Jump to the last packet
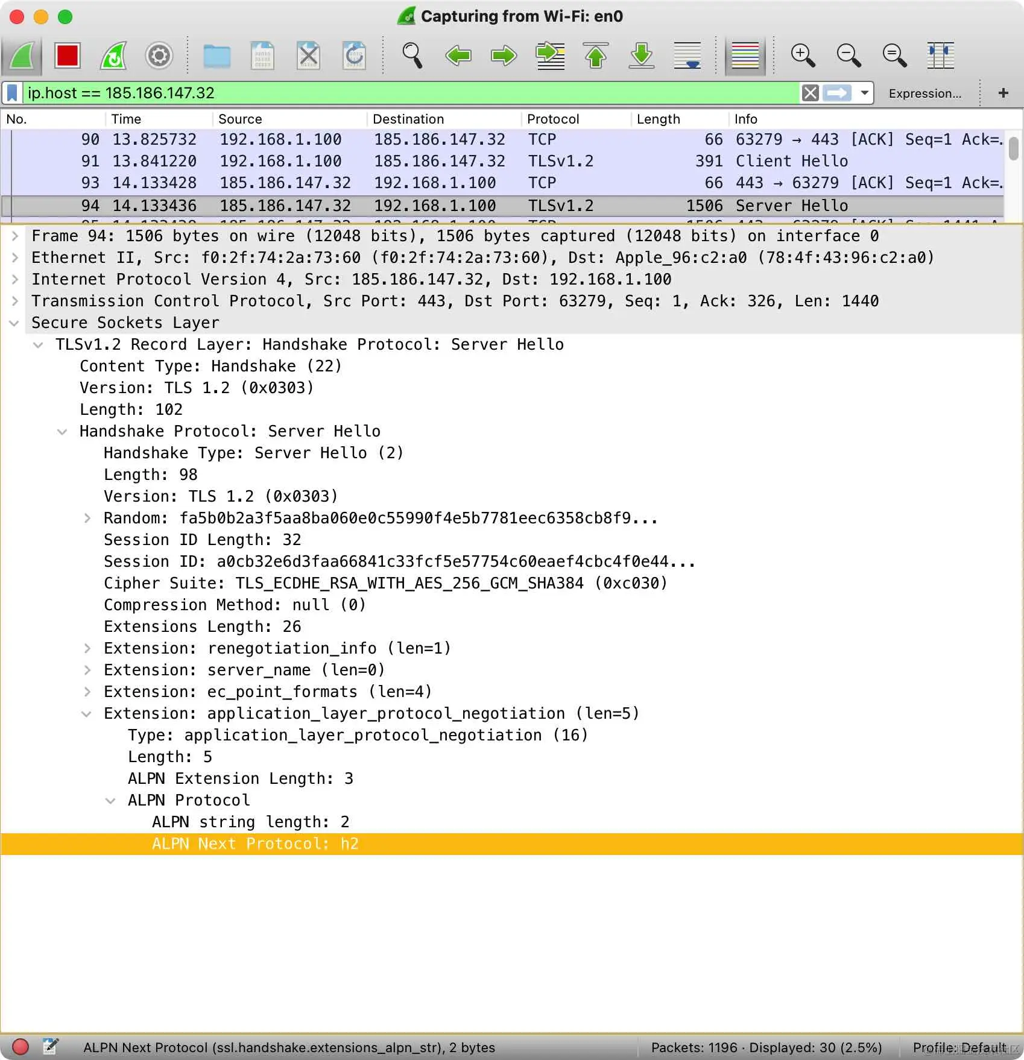This screenshot has width=1024, height=1060. [x=642, y=56]
